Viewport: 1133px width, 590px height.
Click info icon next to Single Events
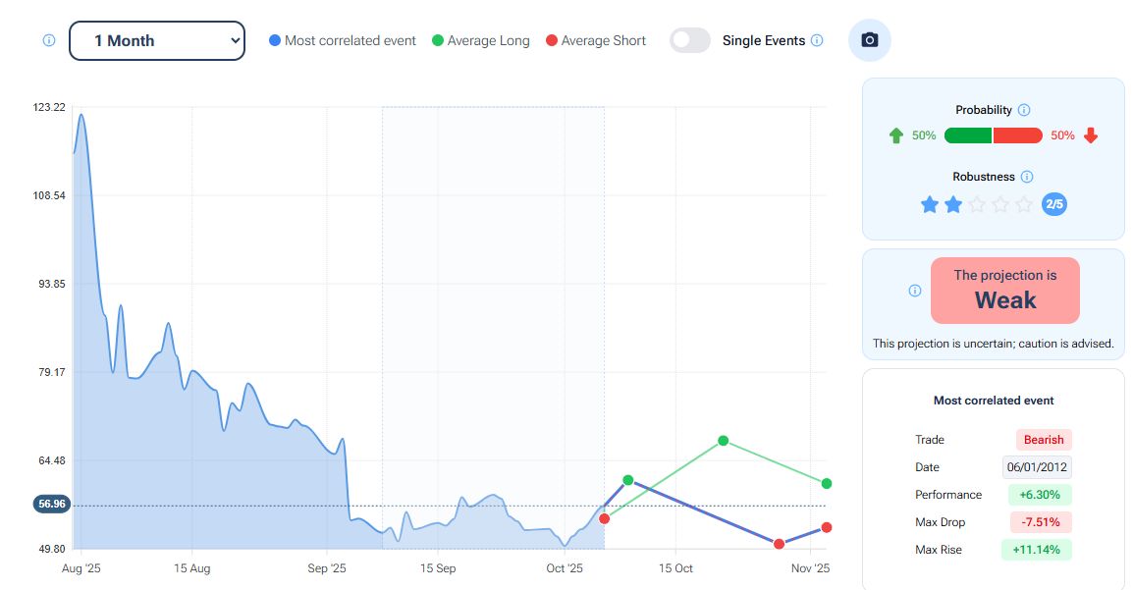(x=817, y=41)
